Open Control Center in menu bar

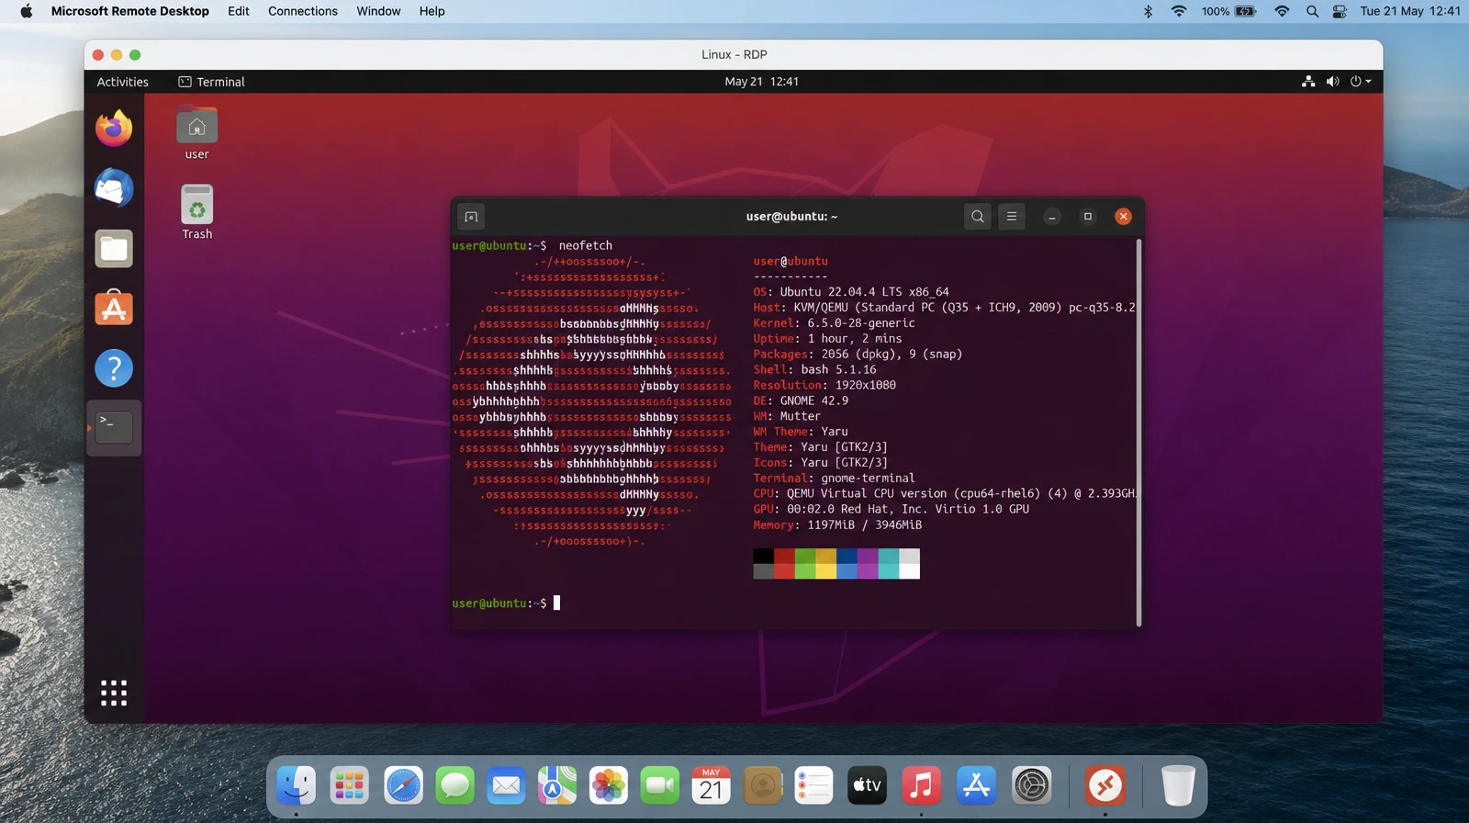tap(1340, 11)
